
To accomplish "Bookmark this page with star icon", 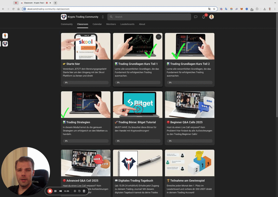I will (x=214, y=9).
